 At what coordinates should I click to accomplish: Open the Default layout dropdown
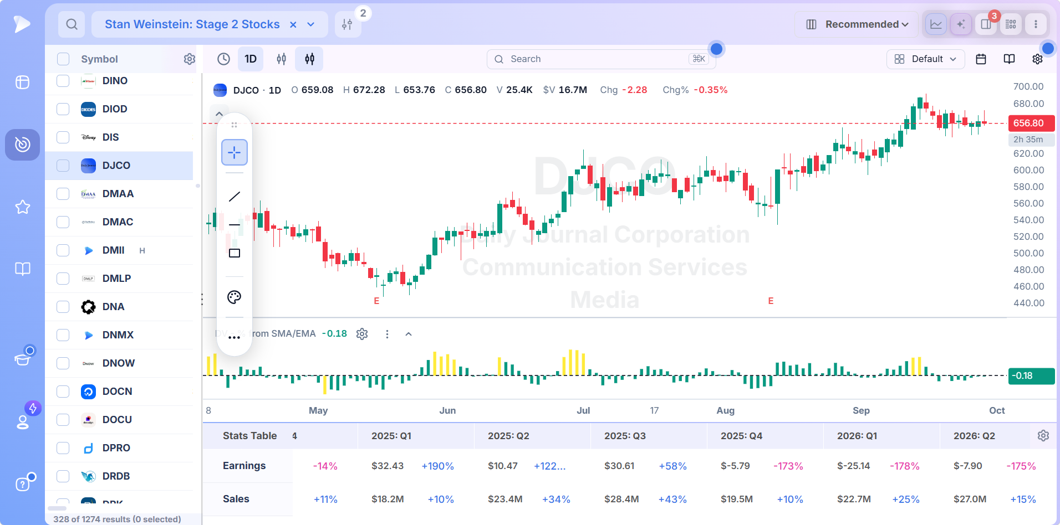(x=926, y=59)
